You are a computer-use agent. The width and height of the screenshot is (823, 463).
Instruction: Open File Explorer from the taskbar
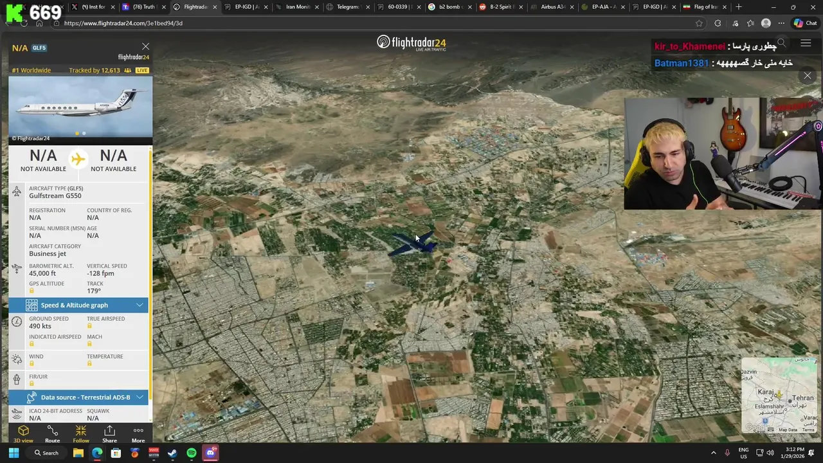pyautogui.click(x=78, y=453)
